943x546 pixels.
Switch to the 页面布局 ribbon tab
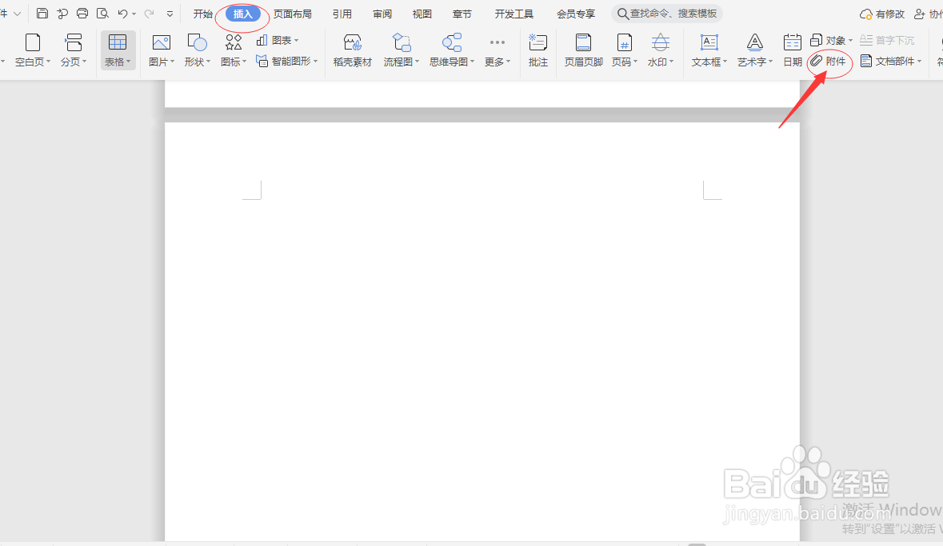pyautogui.click(x=292, y=13)
